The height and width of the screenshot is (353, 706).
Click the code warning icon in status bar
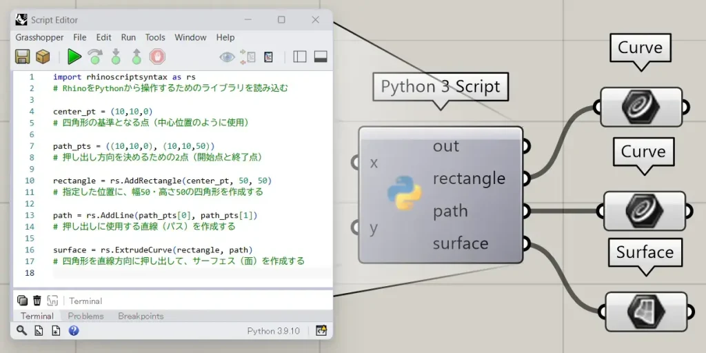coord(321,331)
